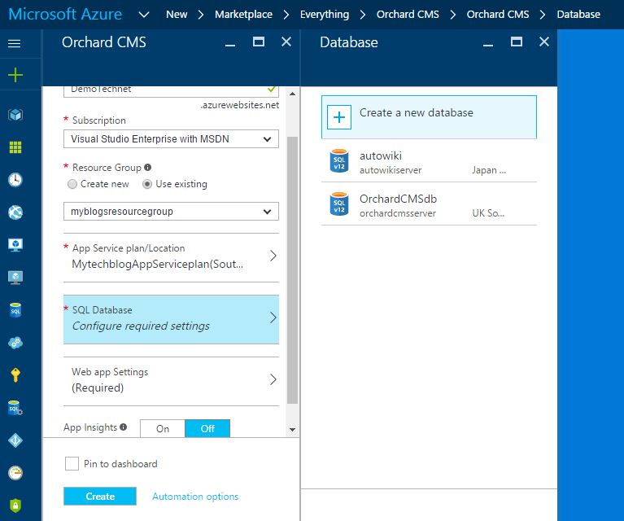Go to Everything in the breadcrumb
624x521 pixels.
pyautogui.click(x=325, y=15)
